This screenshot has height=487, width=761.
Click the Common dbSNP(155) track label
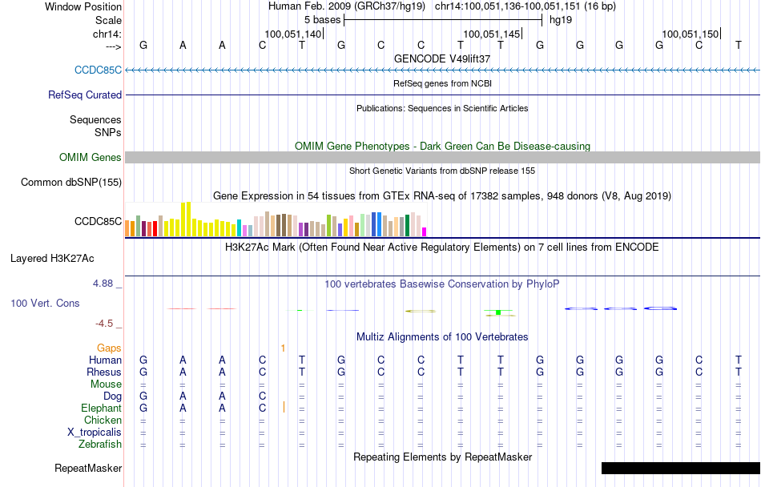pos(71,183)
